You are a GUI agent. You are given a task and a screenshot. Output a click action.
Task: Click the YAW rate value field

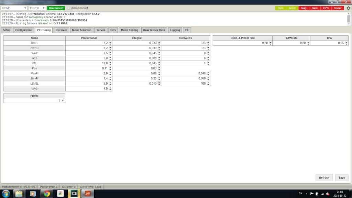[291, 43]
